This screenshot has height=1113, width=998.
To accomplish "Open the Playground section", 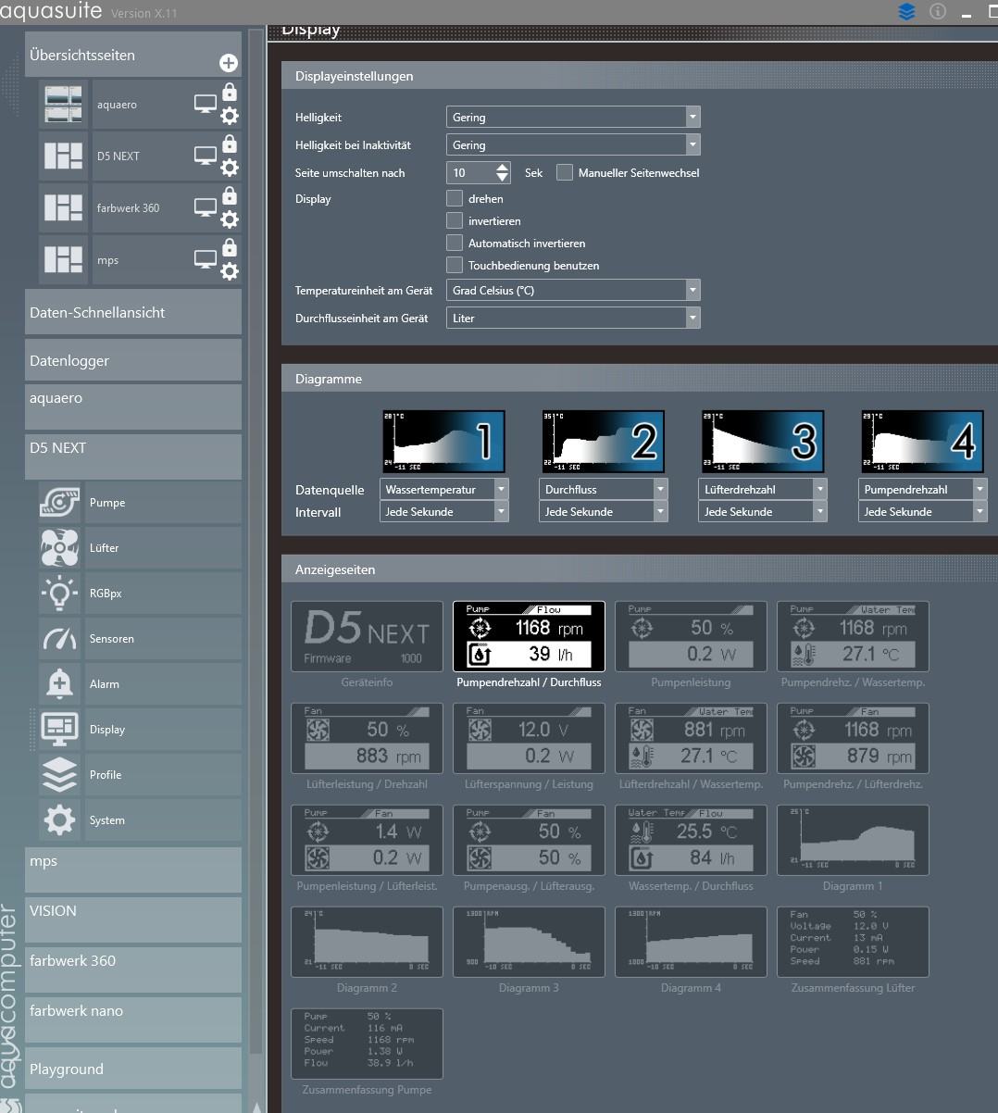I will pyautogui.click(x=133, y=1069).
